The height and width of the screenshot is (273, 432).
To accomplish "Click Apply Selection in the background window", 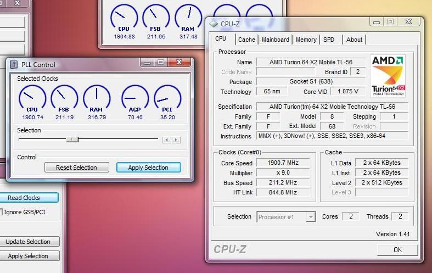I will click(x=29, y=256).
